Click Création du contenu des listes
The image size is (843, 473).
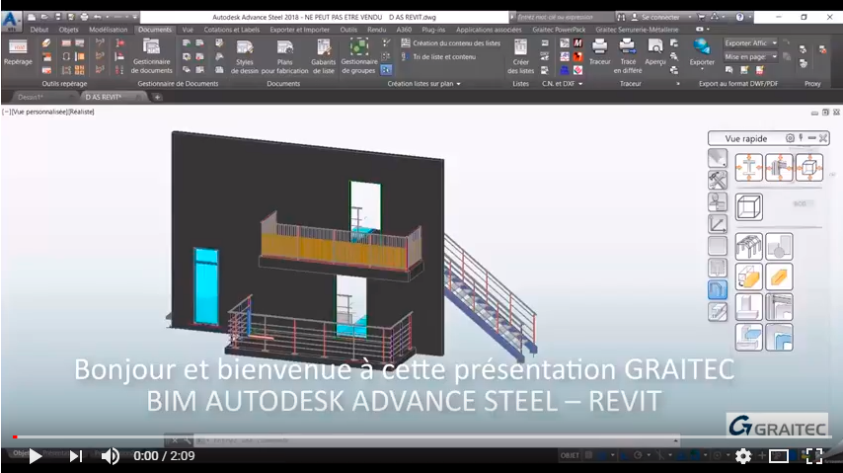[x=451, y=43]
